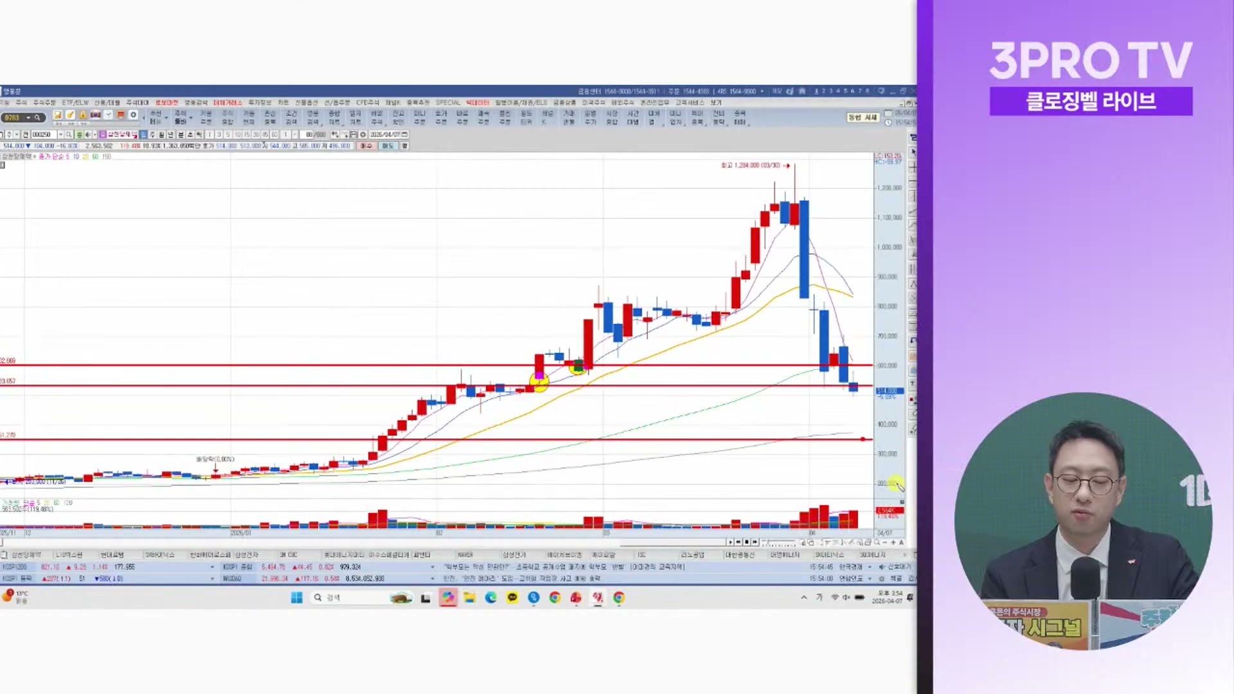Select the 5-minute period toggle
1234x694 pixels.
point(228,134)
